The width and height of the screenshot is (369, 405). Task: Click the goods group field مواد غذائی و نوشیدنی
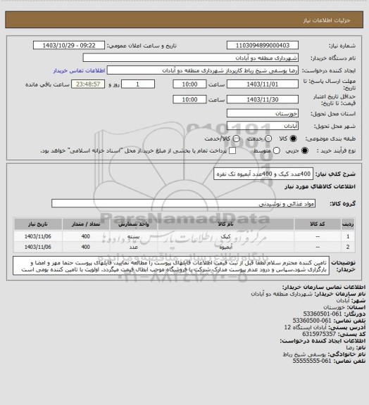click(183, 203)
